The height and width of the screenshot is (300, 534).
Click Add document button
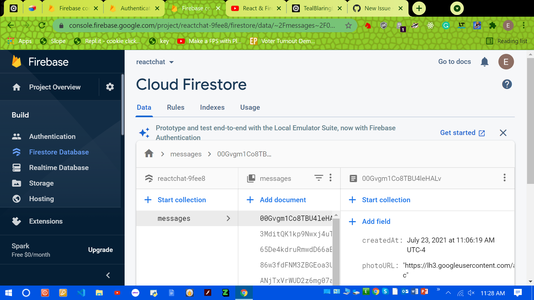[x=276, y=200]
